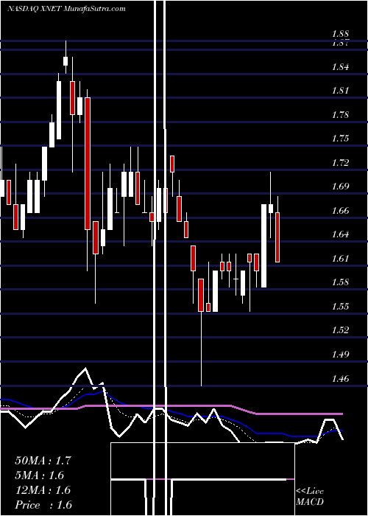
Task: Click the 1.78 price axis label
Action: tap(340, 114)
